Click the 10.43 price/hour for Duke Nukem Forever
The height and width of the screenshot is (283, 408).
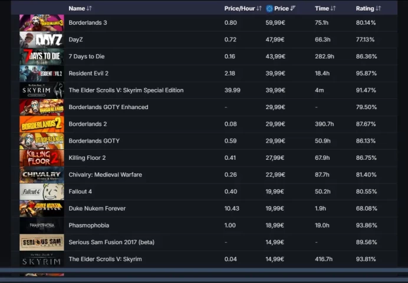pyautogui.click(x=232, y=209)
